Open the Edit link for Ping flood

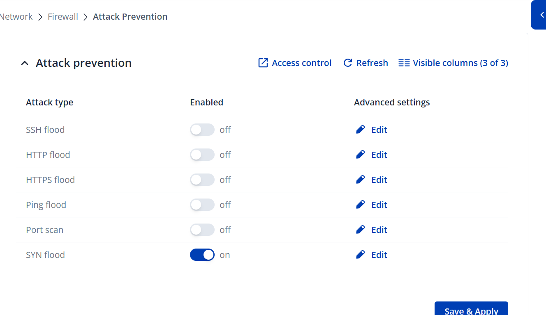[x=379, y=205]
